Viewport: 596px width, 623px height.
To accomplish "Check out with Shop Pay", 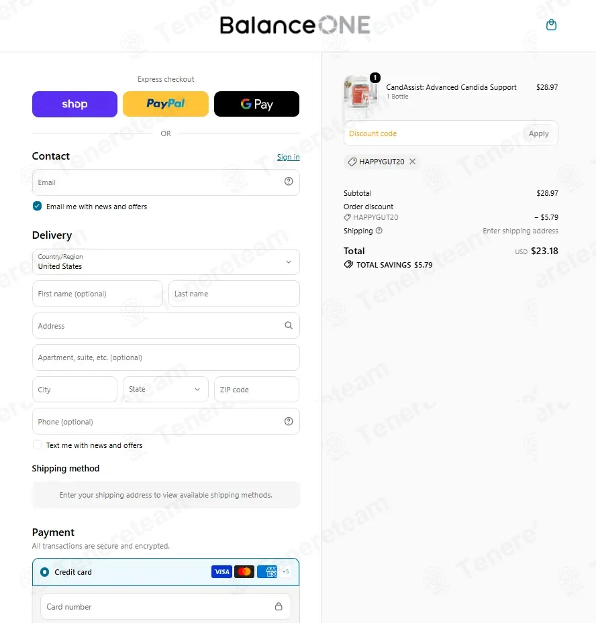I will click(x=74, y=104).
